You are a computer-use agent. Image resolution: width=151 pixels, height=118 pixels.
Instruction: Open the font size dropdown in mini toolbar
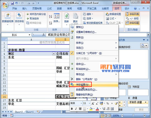tap(89, 103)
